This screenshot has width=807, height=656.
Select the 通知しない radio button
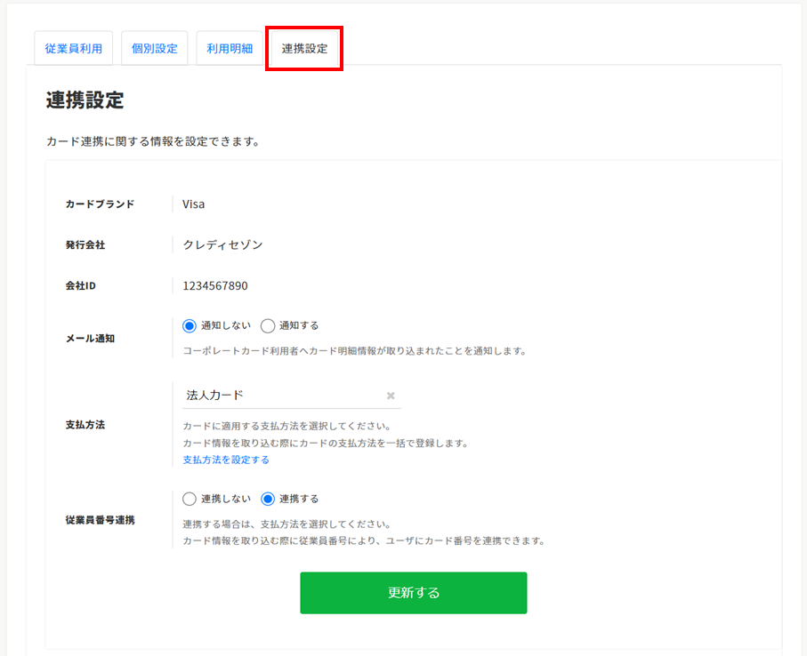(x=190, y=325)
